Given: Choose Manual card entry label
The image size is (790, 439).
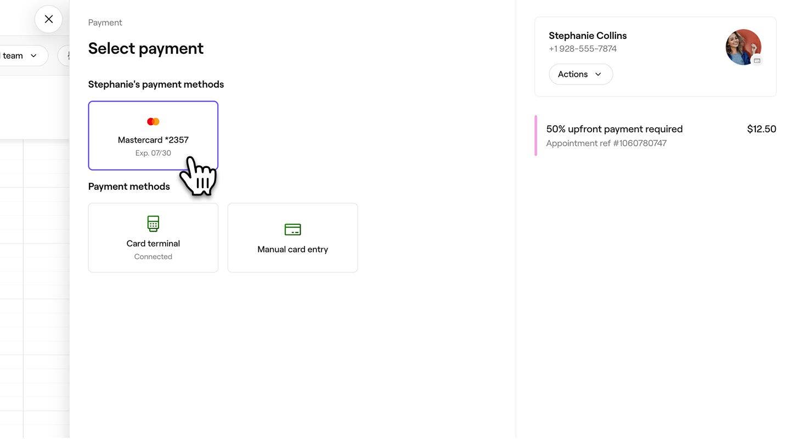Looking at the screenshot, I should tap(292, 249).
